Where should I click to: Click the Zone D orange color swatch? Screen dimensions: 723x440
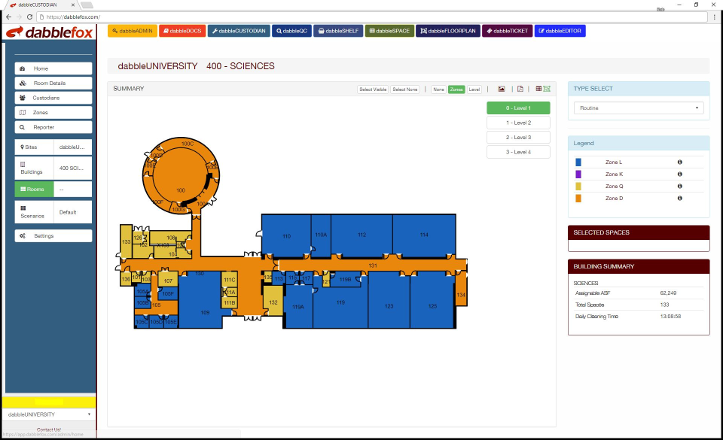tap(578, 198)
